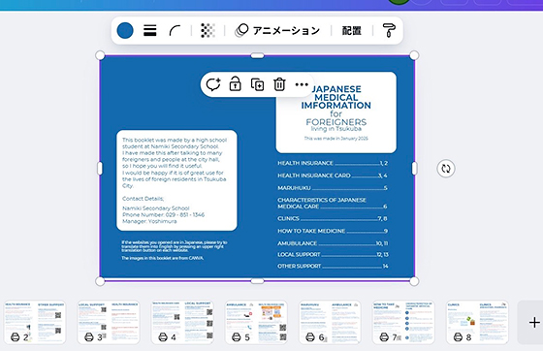Select the JAPANESE MEDICAL IMFORMATION title text
Screen dimensions: 543x351
pyautogui.click(x=335, y=97)
